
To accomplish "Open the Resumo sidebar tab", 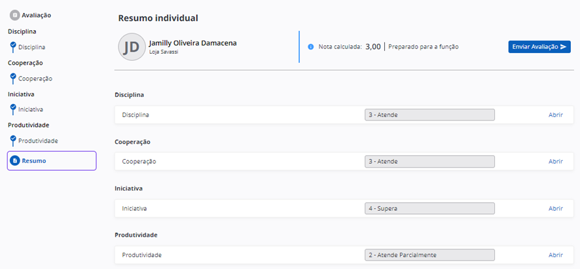I will pyautogui.click(x=52, y=161).
